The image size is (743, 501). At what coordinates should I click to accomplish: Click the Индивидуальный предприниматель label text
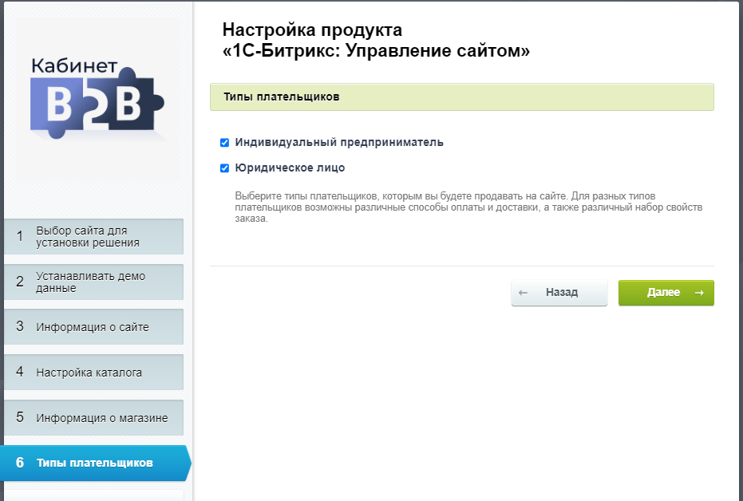tap(339, 142)
